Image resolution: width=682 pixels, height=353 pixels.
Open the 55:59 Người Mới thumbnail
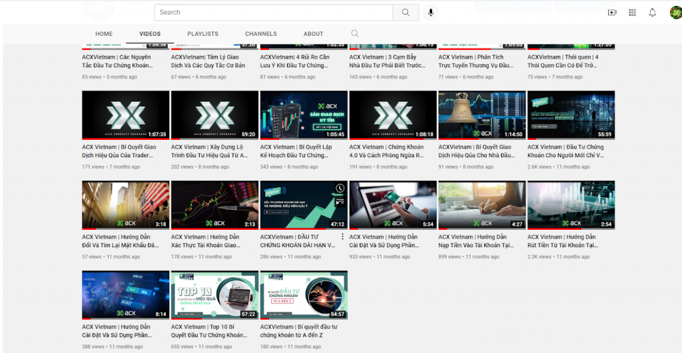(x=571, y=115)
